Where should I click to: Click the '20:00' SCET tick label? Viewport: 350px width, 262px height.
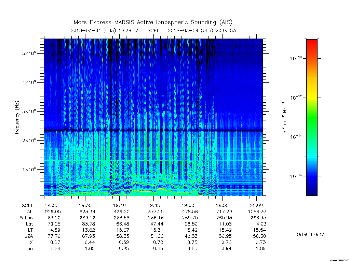tap(256, 205)
